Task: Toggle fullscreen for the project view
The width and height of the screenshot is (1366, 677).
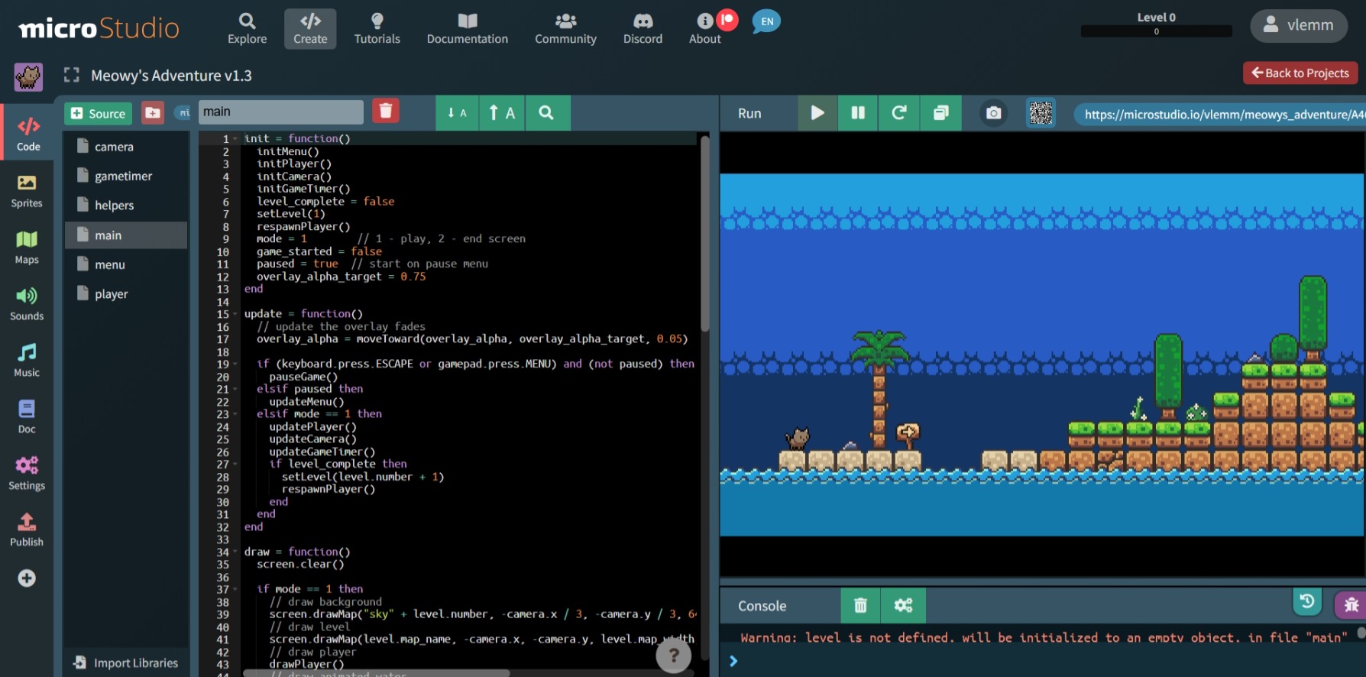Action: pyautogui.click(x=72, y=75)
